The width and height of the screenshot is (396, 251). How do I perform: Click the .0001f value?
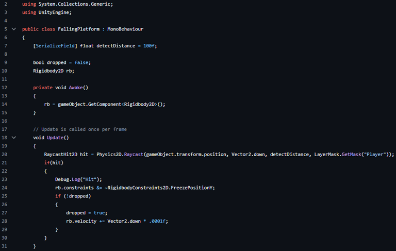[x=157, y=221]
